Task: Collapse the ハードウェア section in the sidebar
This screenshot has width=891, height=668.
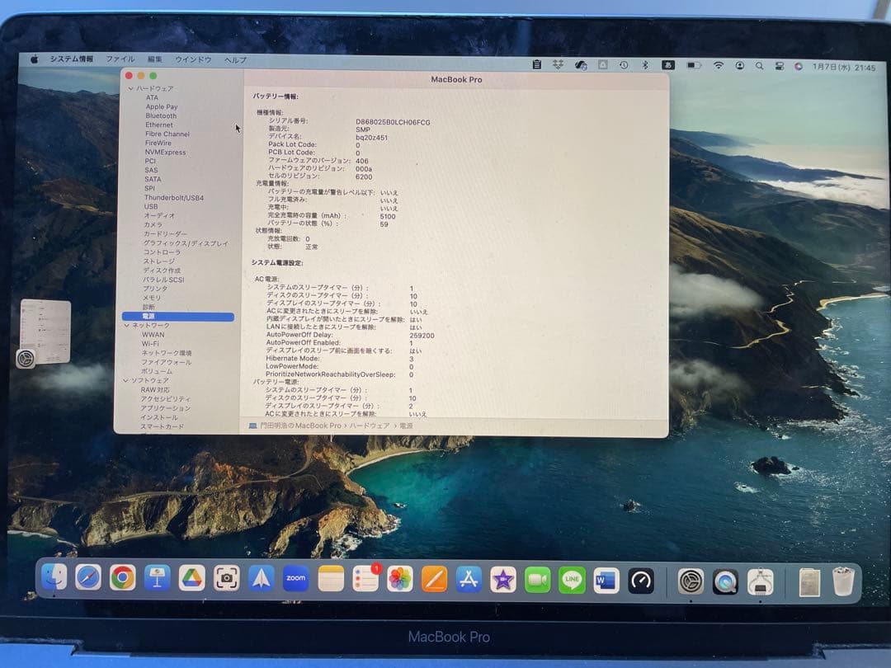Action: tap(131, 87)
